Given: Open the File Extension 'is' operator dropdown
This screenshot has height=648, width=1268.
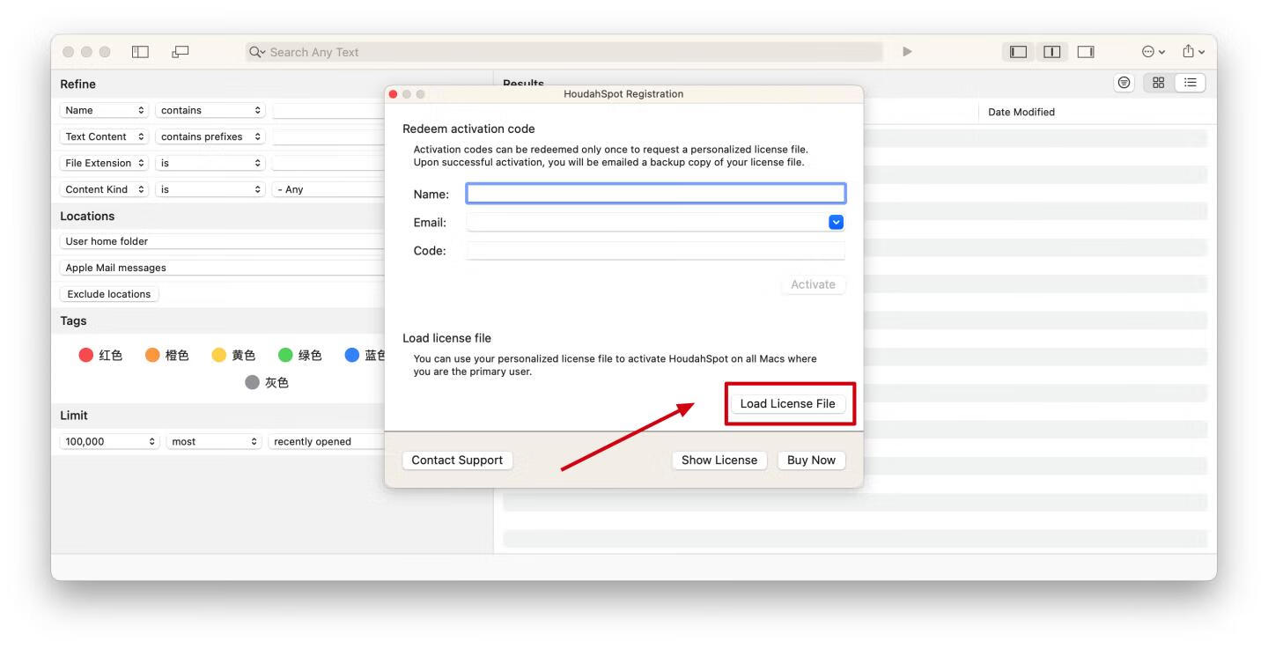Looking at the screenshot, I should pyautogui.click(x=210, y=163).
